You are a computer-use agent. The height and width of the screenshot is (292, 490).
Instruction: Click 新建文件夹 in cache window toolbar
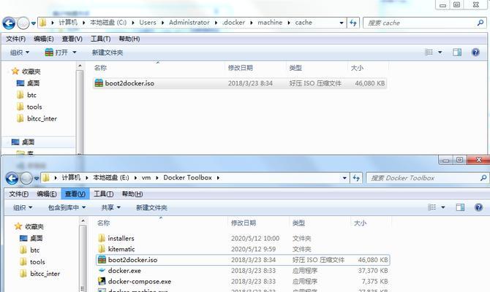pyautogui.click(x=108, y=53)
